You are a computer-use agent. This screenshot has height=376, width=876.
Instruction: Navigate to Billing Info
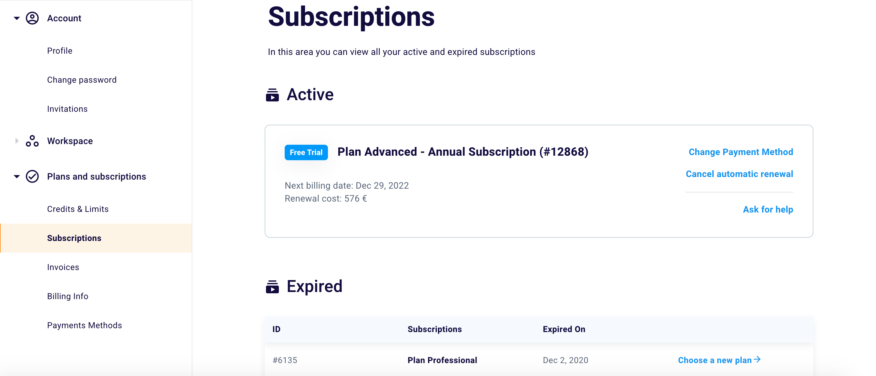click(68, 297)
